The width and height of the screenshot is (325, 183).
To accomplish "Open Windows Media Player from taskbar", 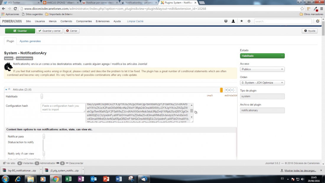I will click(43, 179).
